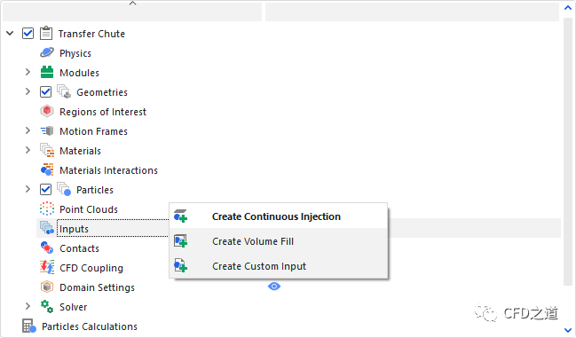Click the Physics planet icon
The height and width of the screenshot is (338, 576).
point(47,53)
